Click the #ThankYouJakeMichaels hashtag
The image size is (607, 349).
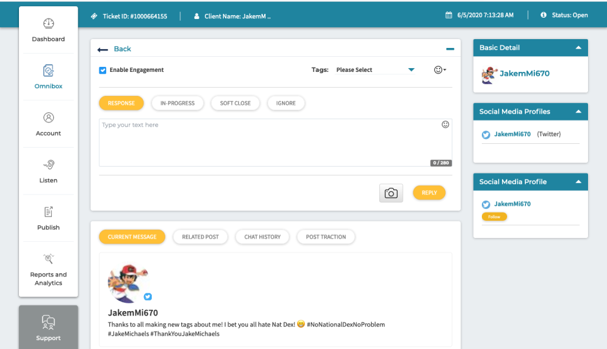click(x=185, y=334)
